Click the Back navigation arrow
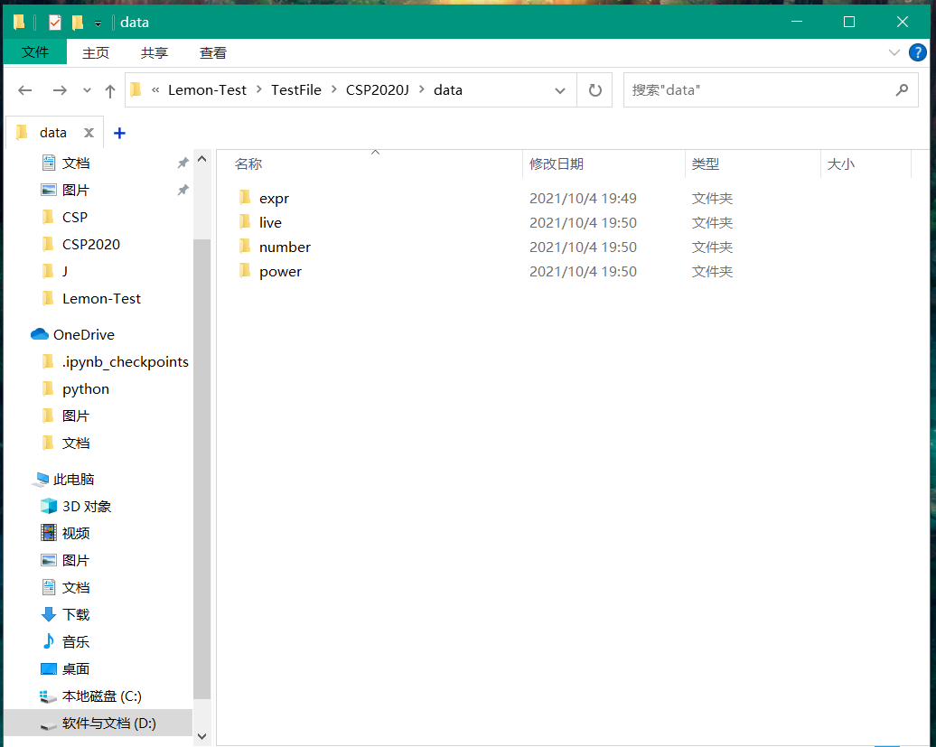 (24, 89)
